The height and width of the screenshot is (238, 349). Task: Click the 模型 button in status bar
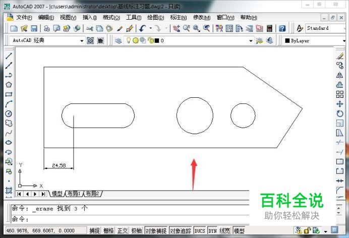239,230
